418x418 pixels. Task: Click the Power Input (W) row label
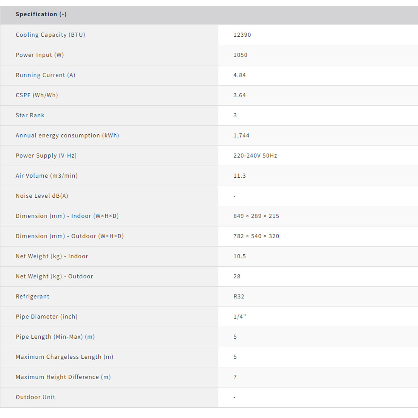coord(39,55)
